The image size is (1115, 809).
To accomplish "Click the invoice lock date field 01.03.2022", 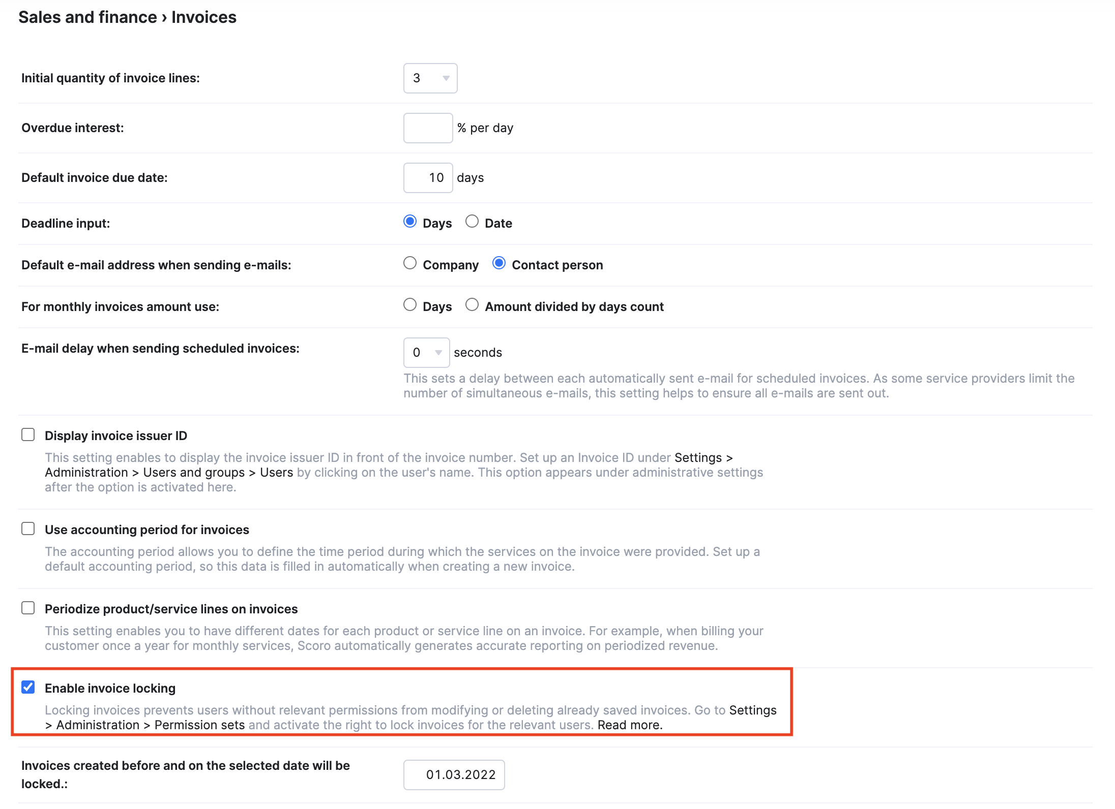I will [454, 775].
